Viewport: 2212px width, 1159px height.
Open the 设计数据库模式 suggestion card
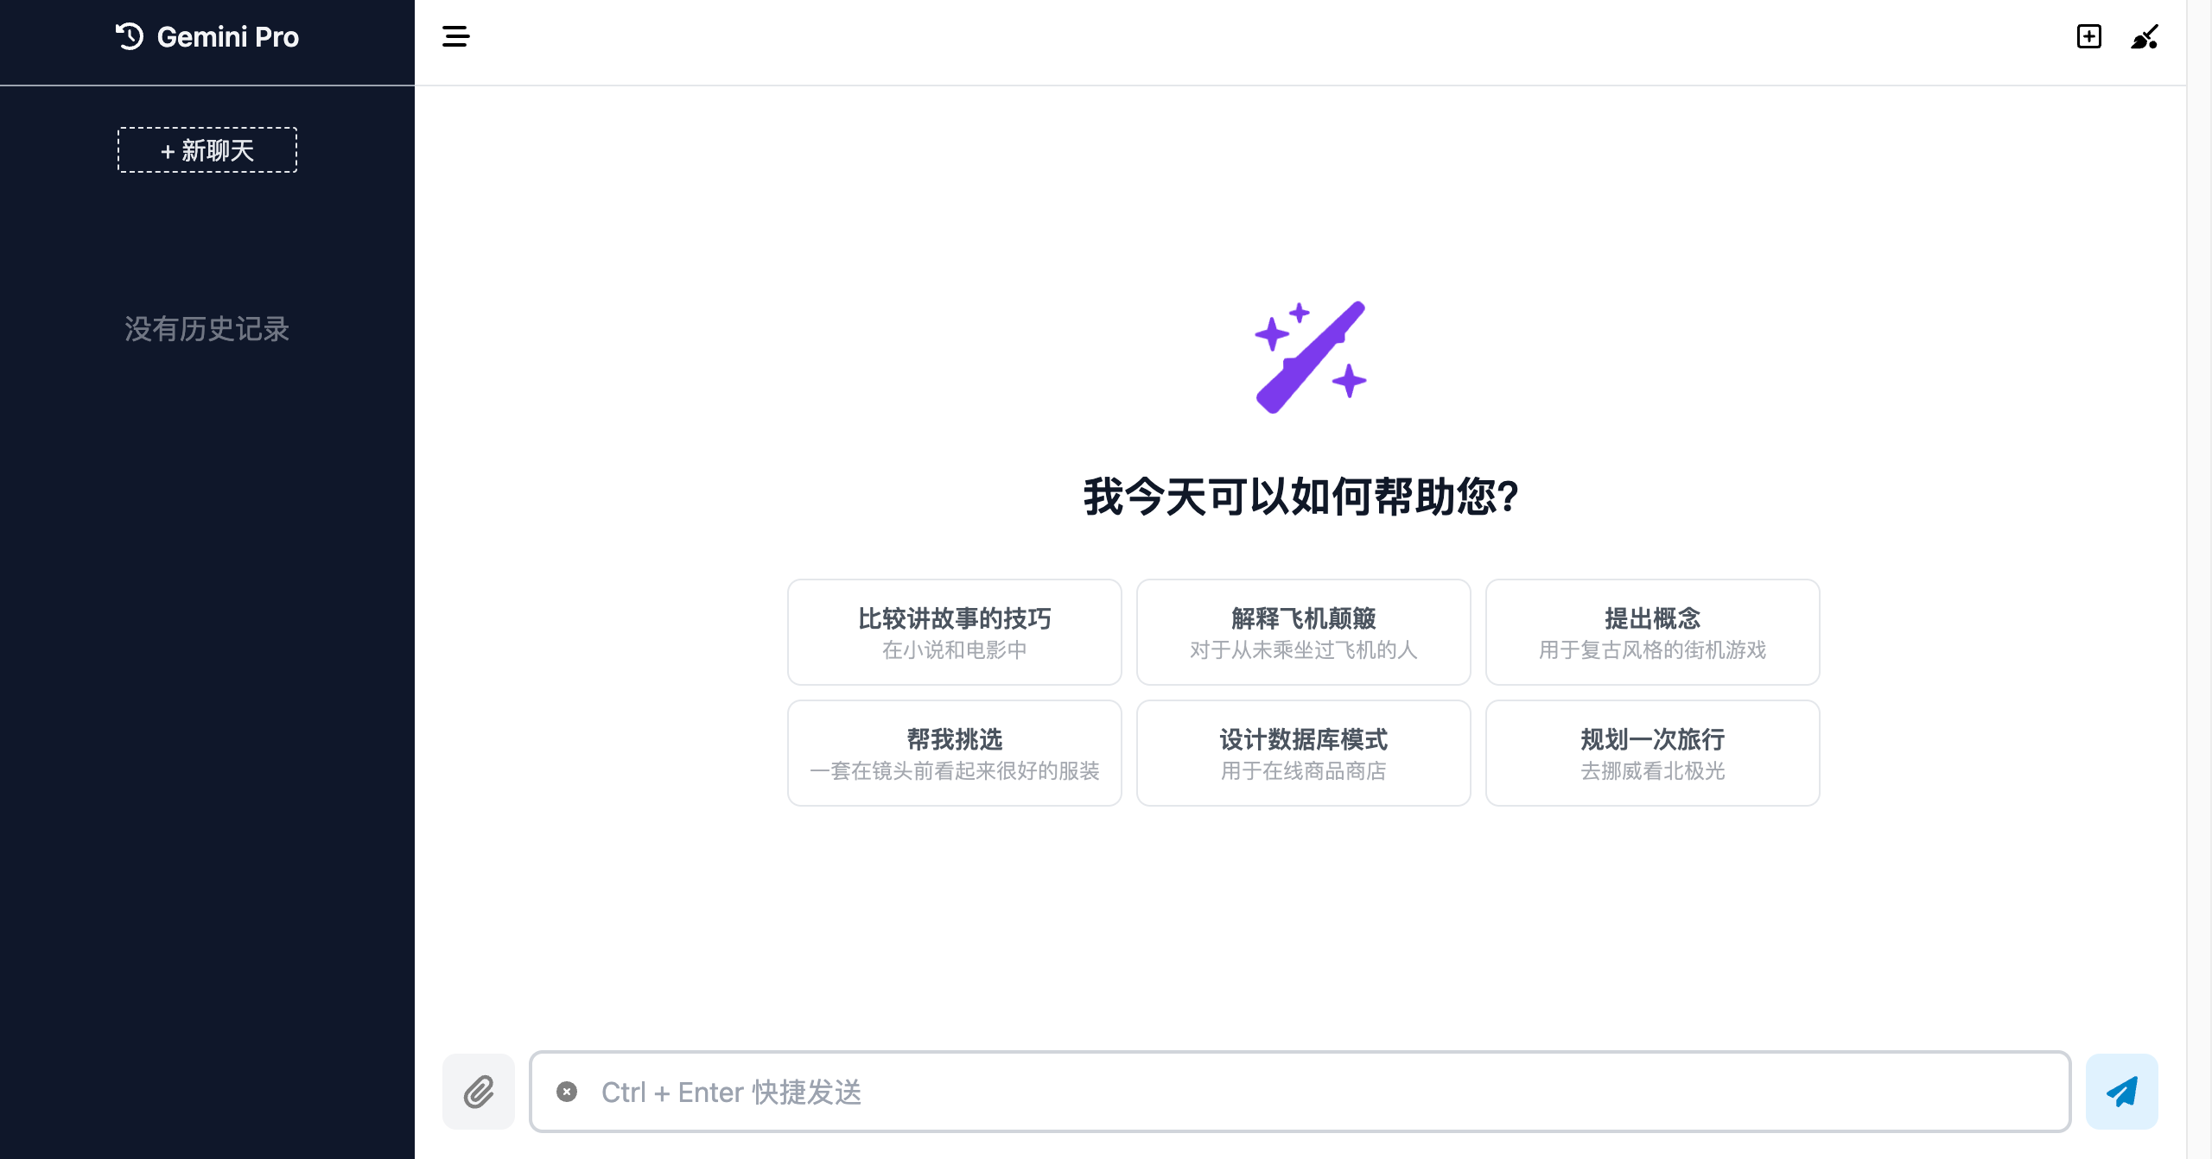tap(1303, 753)
